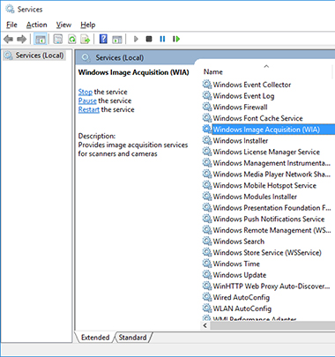Click the Stop Service square icon
Image resolution: width=335 pixels, height=357 pixels.
tap(149, 39)
